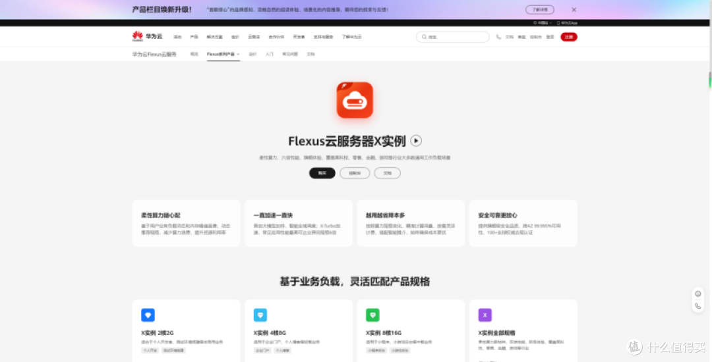Screen dimensions: 712x362
Task: Open the 华为云App link in the top bar
Action: pos(567,22)
